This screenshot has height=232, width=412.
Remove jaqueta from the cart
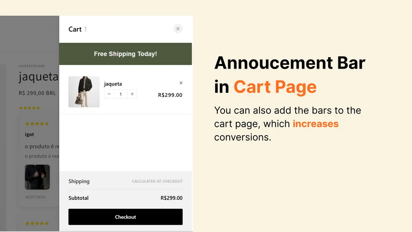click(x=181, y=83)
